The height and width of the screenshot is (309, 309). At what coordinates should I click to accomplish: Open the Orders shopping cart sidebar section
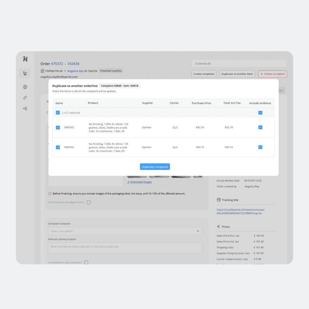25,73
